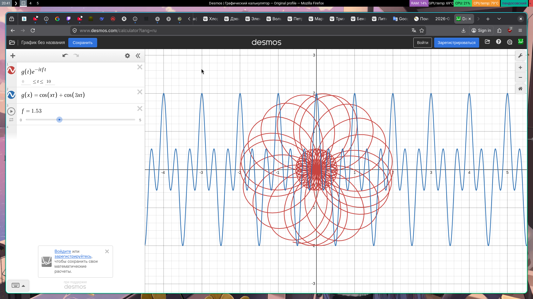Toggle slider f animation loop mode
The width and height of the screenshot is (533, 299).
(x=11, y=120)
